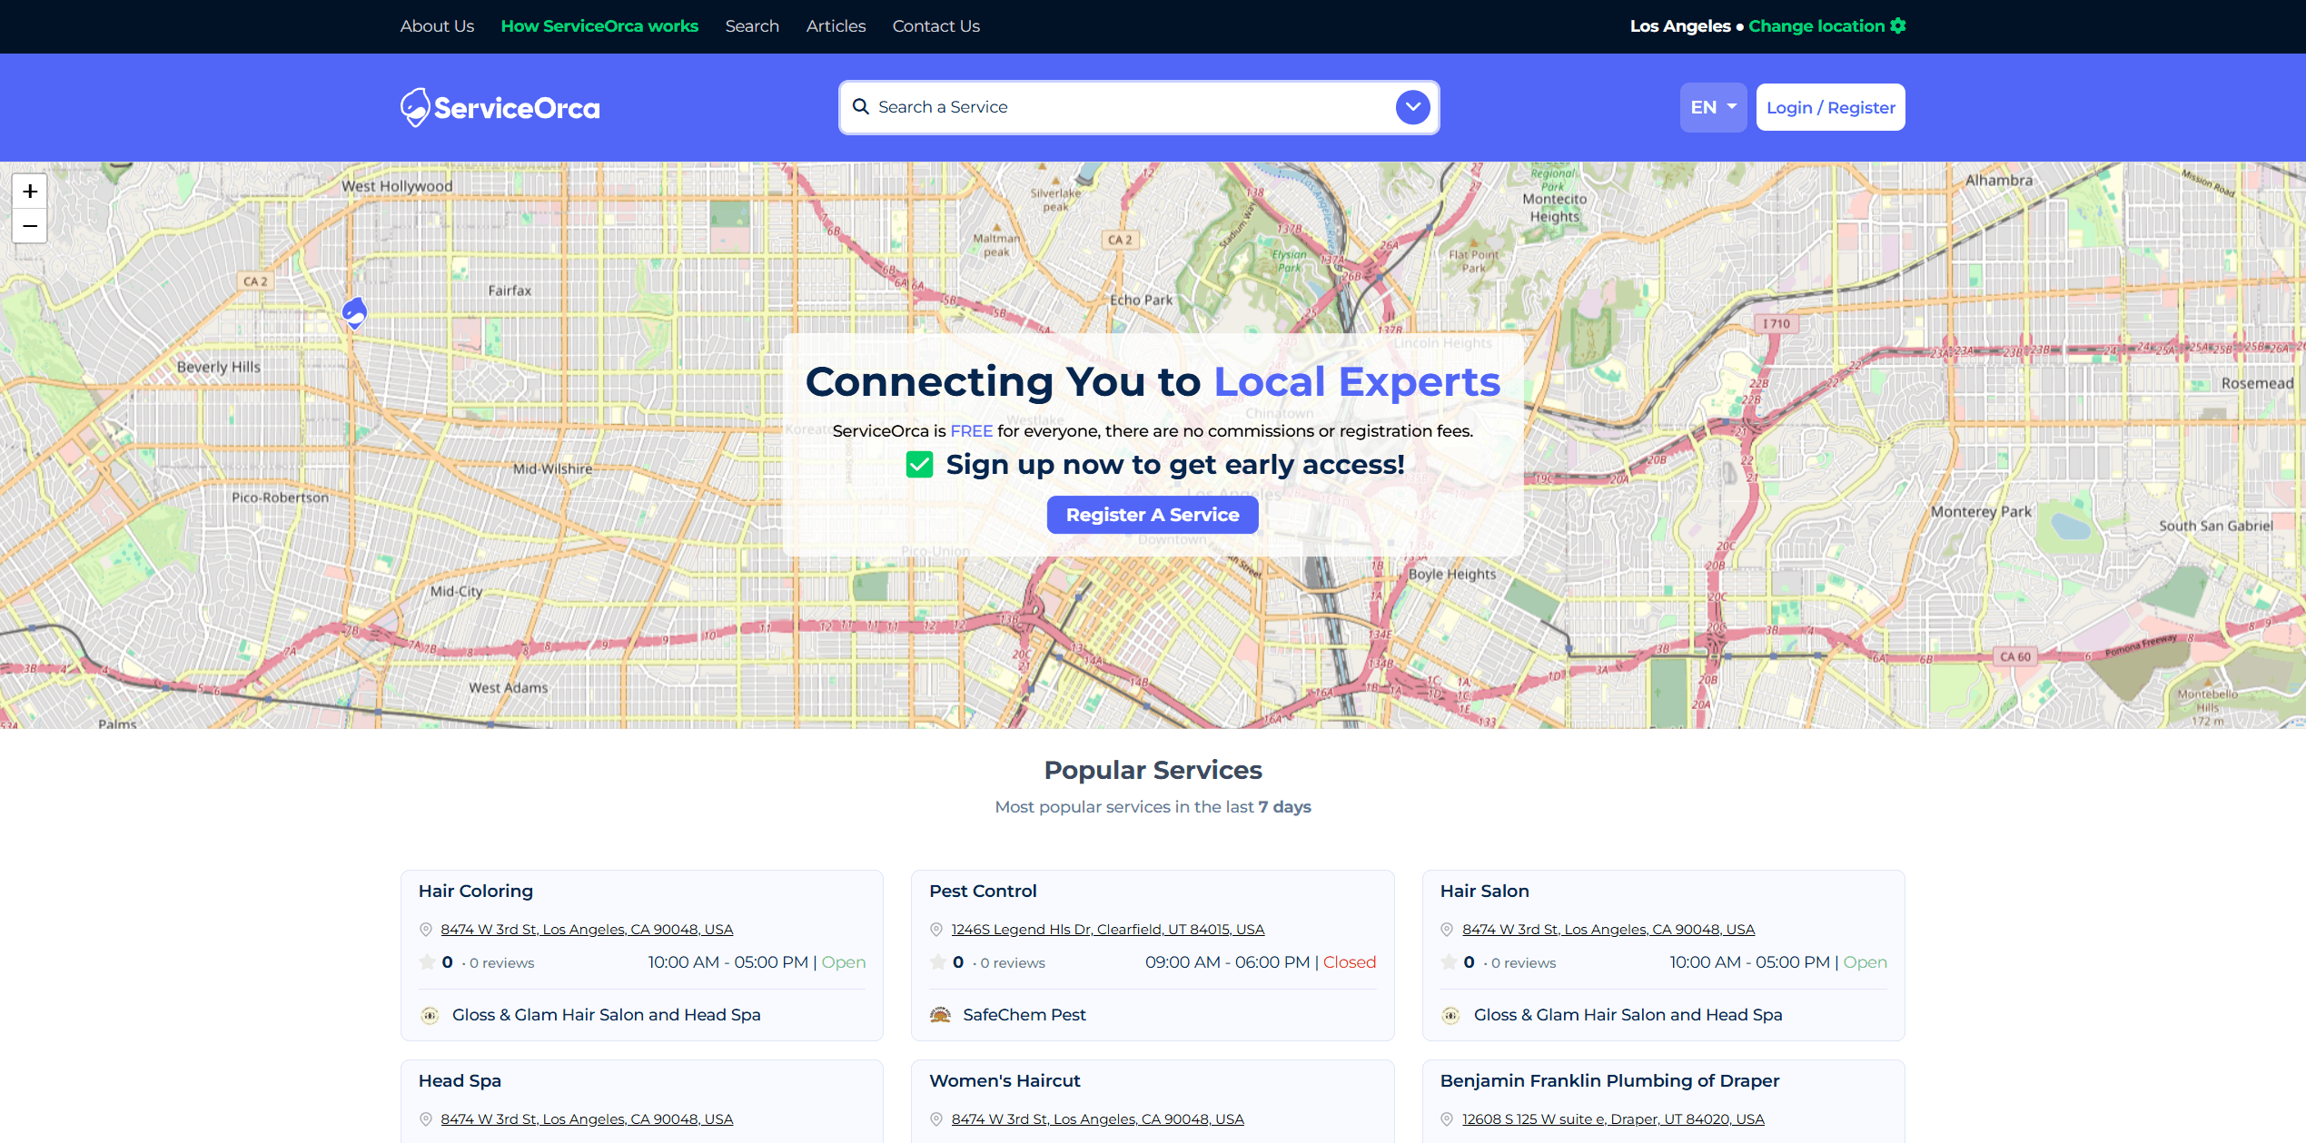Click the magnifier icon in the search box

coord(861,107)
